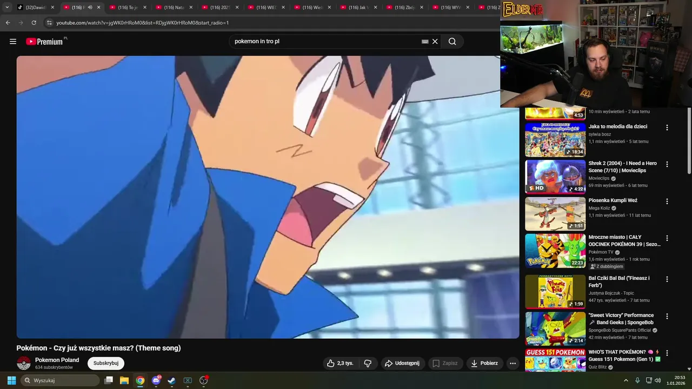Click the page vertical scrollbar
The height and width of the screenshot is (389, 692).
689,140
